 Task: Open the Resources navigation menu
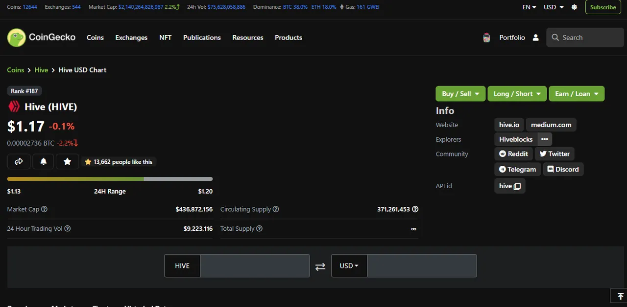coord(248,38)
